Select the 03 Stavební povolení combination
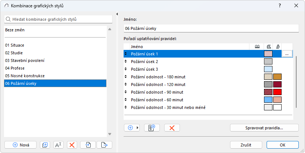Image resolution: width=305 pixels, height=153 pixels. [25, 60]
